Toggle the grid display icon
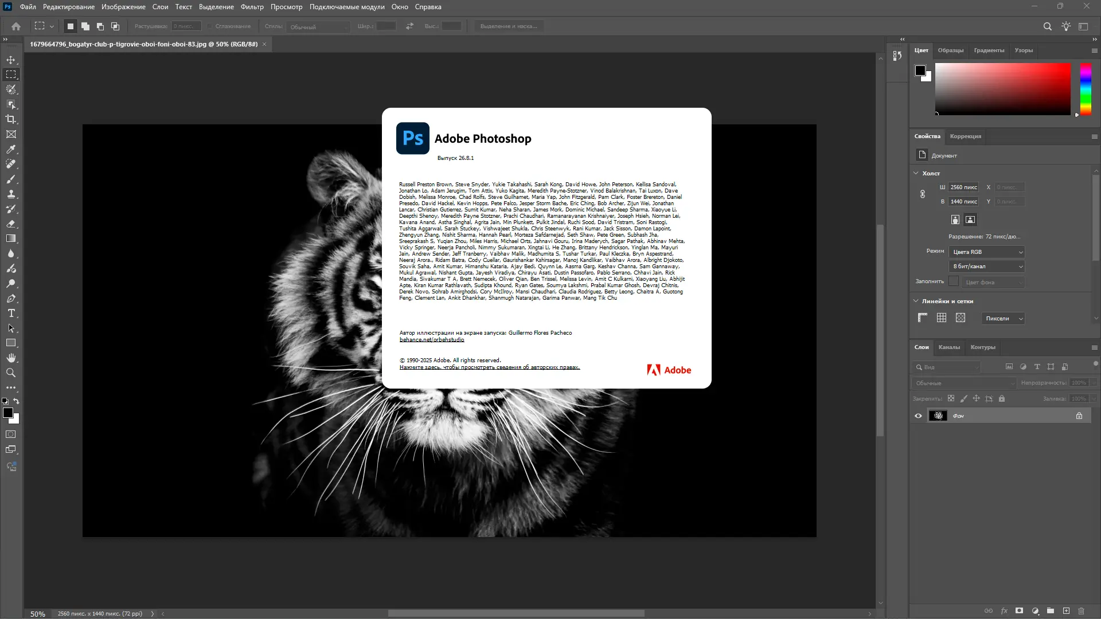 pyautogui.click(x=942, y=318)
